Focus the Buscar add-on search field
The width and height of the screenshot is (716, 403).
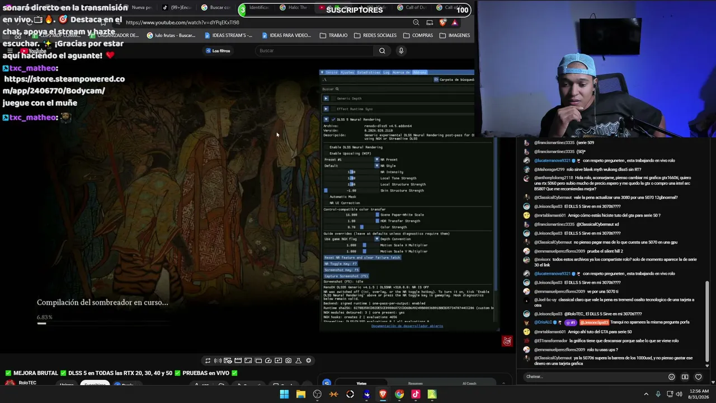point(397,89)
